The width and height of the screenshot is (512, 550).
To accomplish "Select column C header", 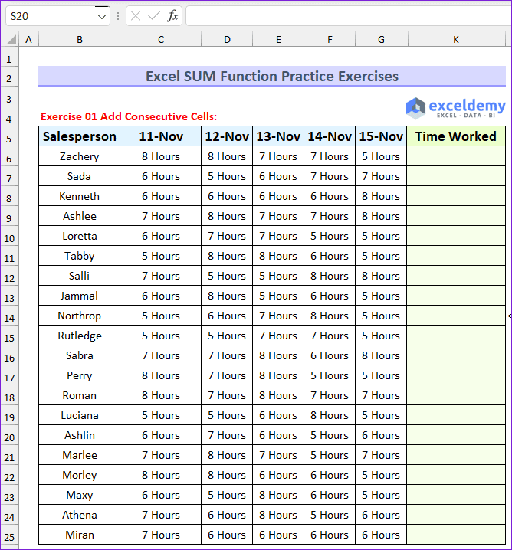I will (161, 39).
